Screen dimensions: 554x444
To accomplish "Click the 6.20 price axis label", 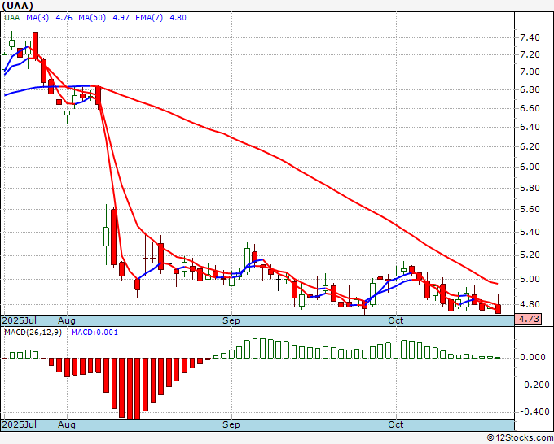I will [530, 146].
